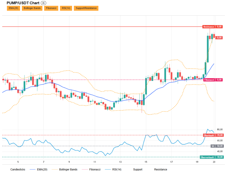Click the Support entry in the bottom legend

click(138, 170)
